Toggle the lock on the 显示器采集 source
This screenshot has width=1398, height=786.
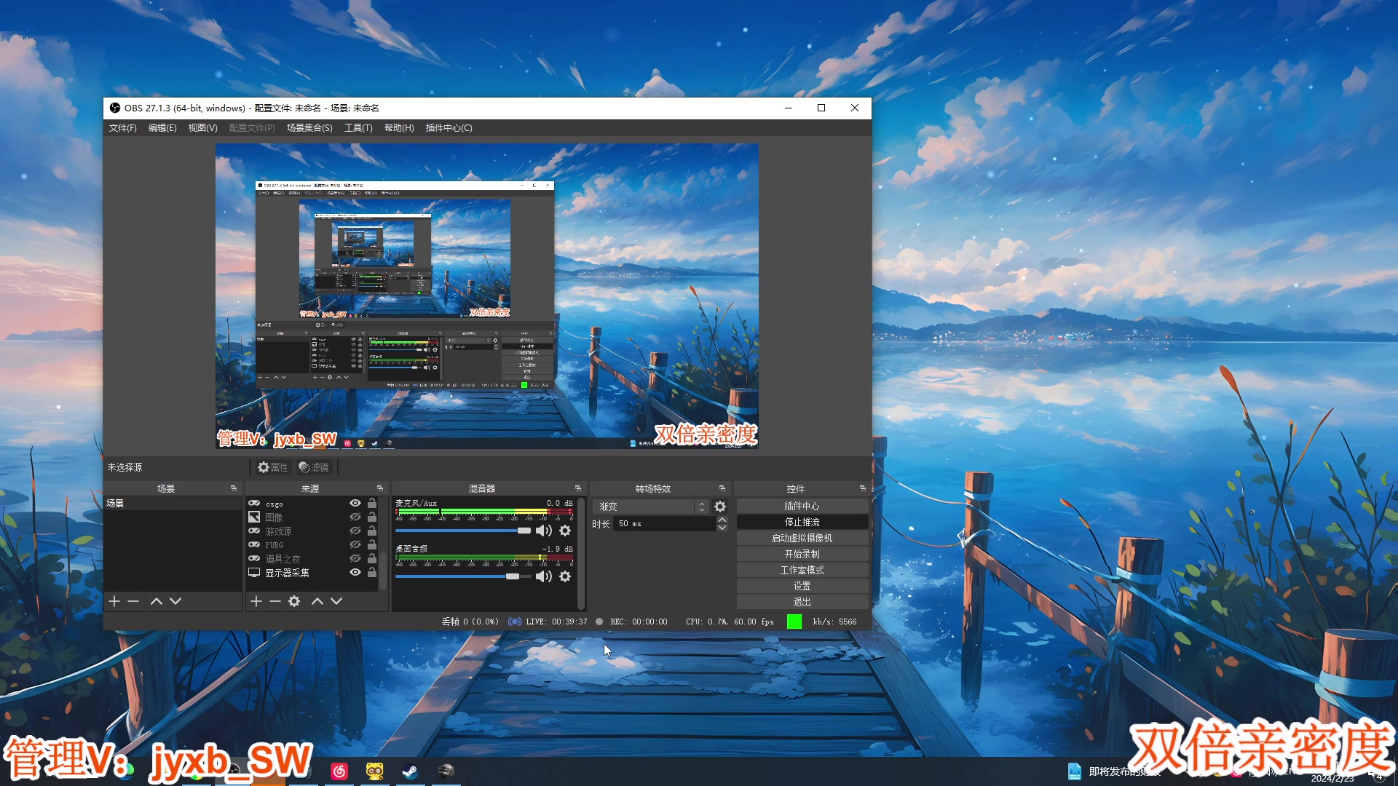372,572
